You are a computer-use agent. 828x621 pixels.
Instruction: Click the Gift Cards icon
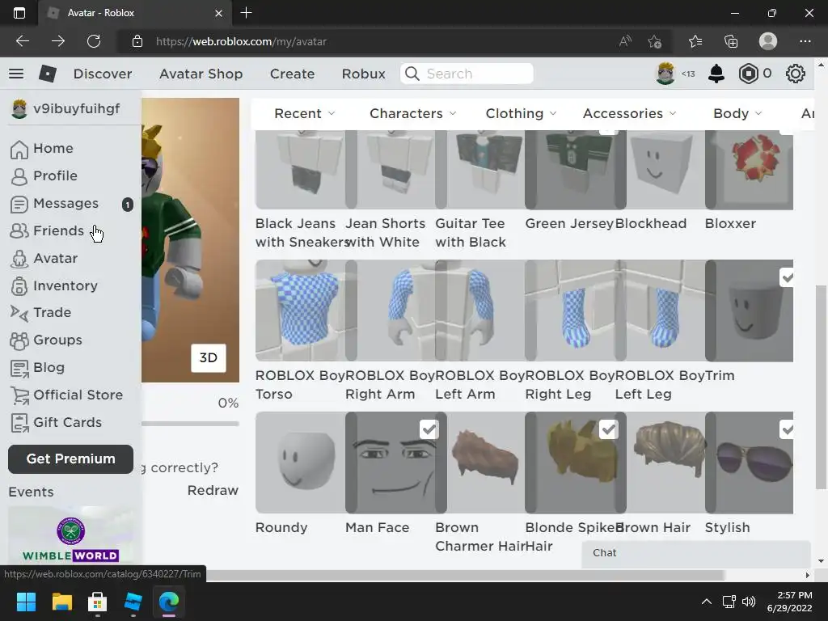[x=19, y=422]
